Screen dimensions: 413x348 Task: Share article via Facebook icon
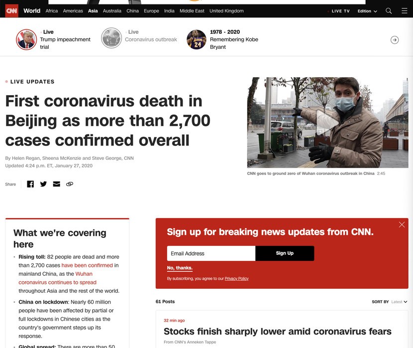coord(30,184)
